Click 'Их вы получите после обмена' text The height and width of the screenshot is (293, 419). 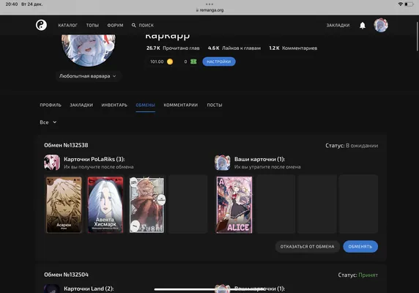click(99, 167)
